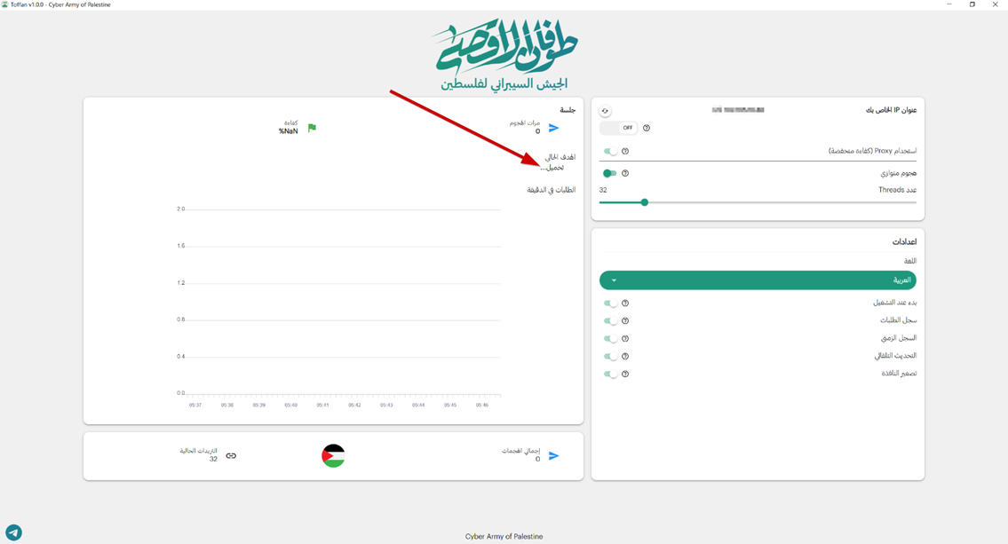
Task: Click the round Palestine flag icon
Action: click(x=333, y=456)
